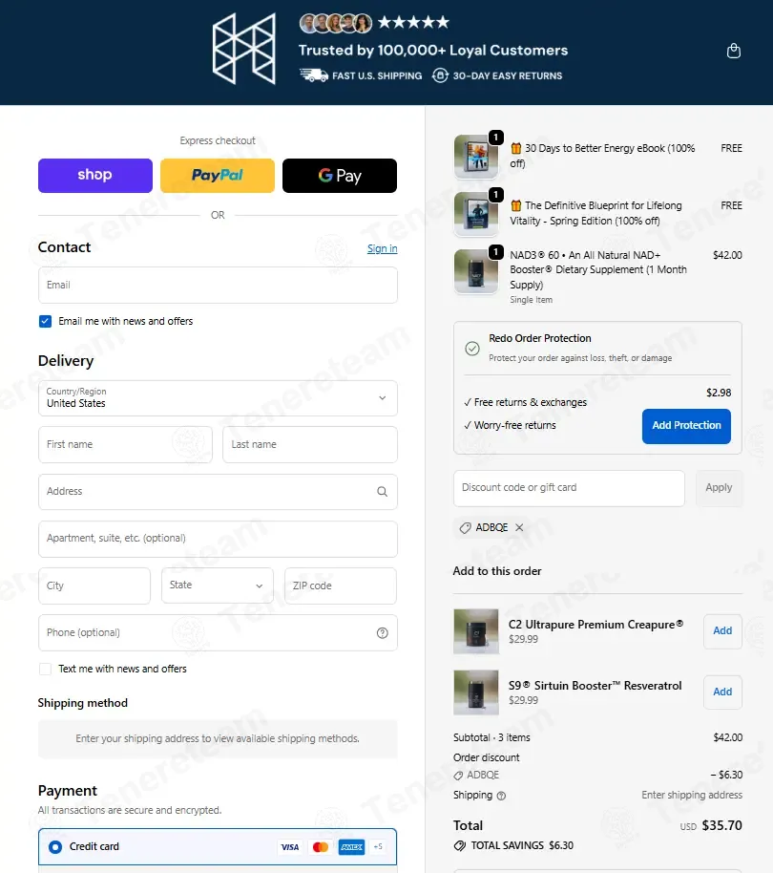Click the shipping info question icon
Viewport: 773px width, 873px height.
[x=501, y=796]
